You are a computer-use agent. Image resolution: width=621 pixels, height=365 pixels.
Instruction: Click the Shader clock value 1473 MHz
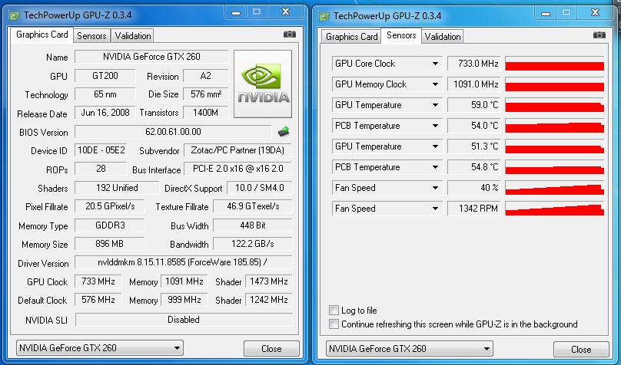click(268, 281)
